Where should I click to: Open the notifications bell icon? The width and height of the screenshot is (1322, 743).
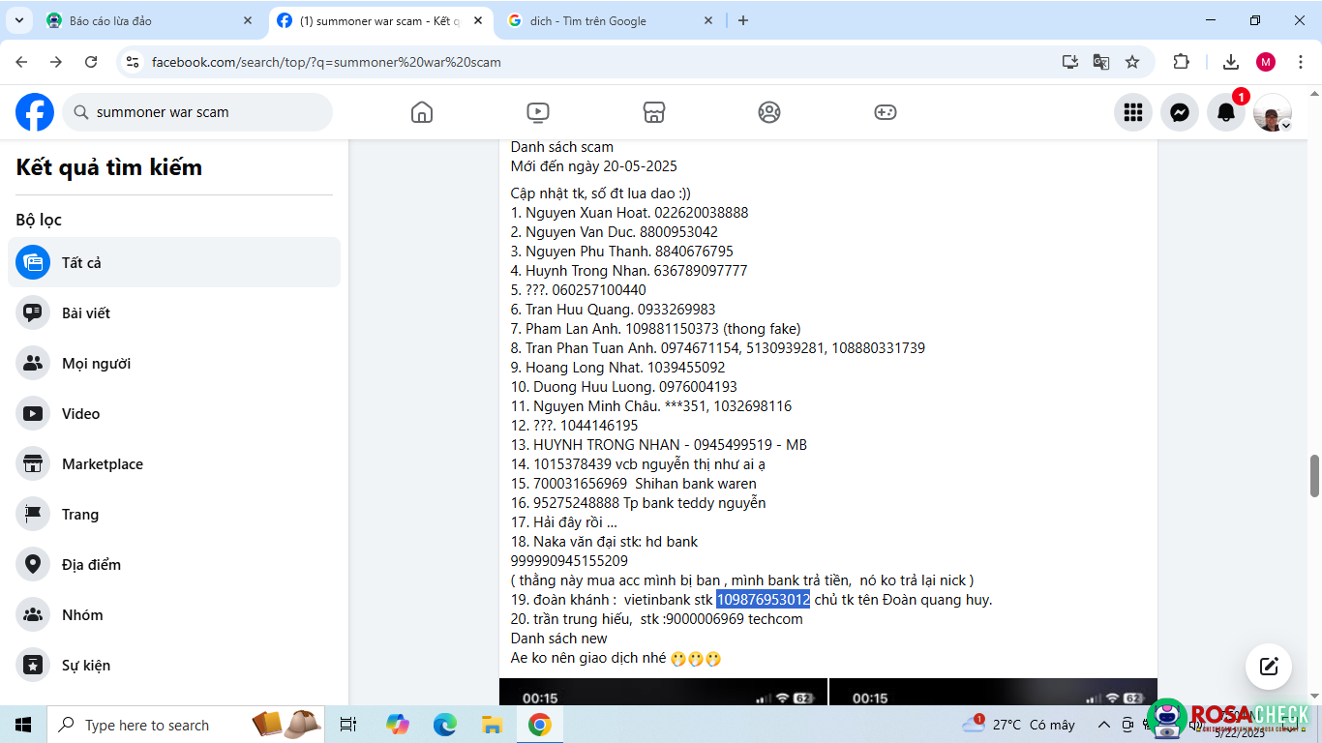click(x=1226, y=112)
